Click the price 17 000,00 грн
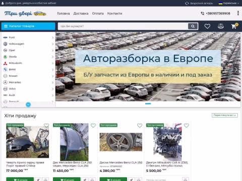 [x=17, y=170]
